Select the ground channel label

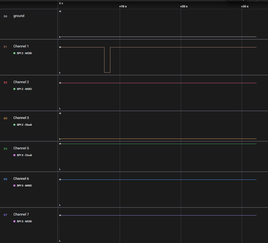[19, 16]
